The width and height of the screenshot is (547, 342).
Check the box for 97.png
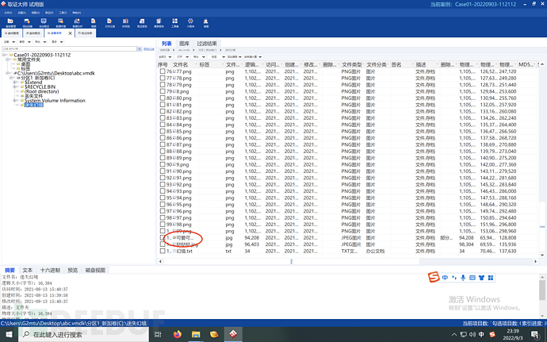163,217
